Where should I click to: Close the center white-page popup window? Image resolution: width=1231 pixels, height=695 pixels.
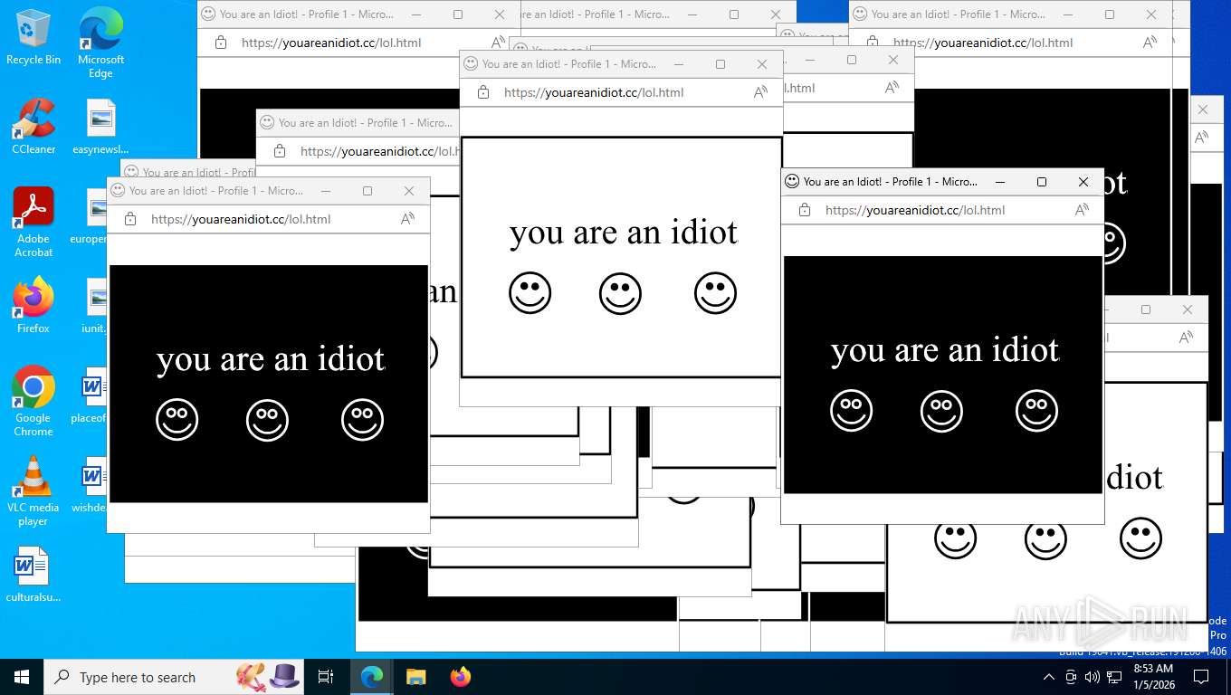pyautogui.click(x=762, y=64)
